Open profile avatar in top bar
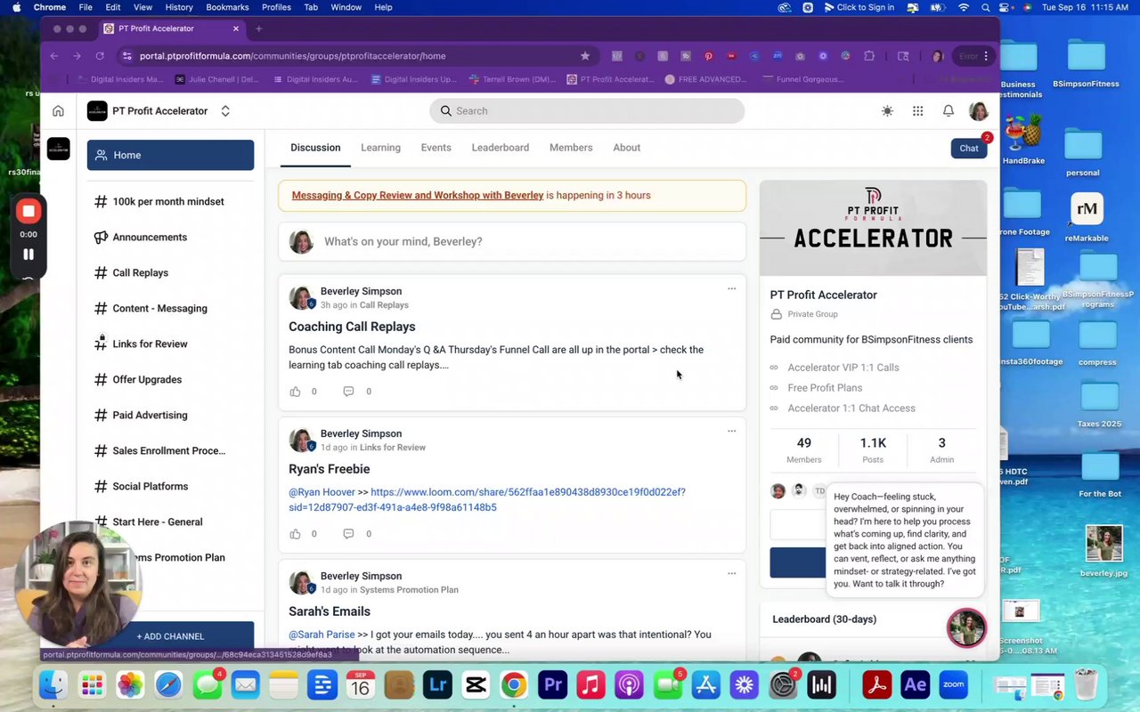This screenshot has height=712, width=1140. pyautogui.click(x=979, y=111)
